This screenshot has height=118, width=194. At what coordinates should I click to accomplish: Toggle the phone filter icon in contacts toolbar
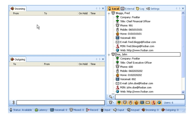click(x=125, y=102)
